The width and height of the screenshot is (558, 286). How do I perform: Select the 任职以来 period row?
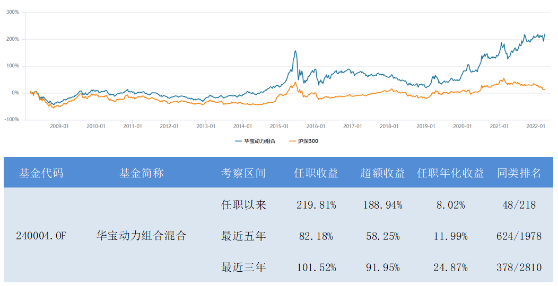(243, 205)
